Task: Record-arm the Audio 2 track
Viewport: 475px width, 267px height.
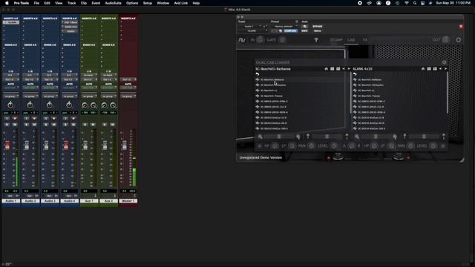Action: click(34, 119)
